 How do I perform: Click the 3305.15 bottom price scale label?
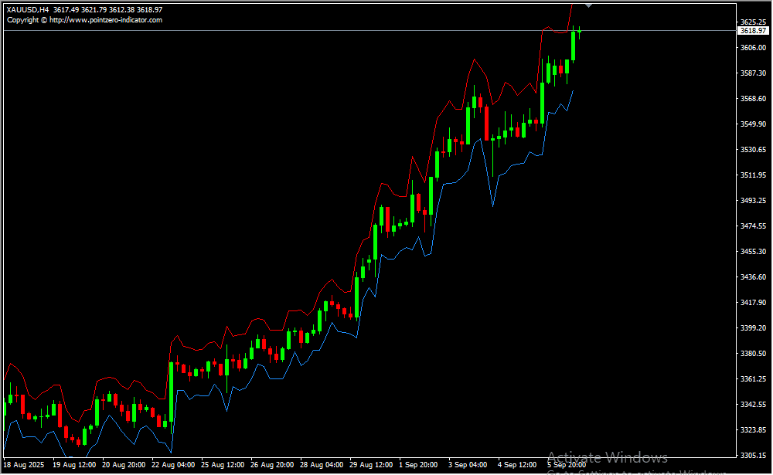click(x=752, y=456)
